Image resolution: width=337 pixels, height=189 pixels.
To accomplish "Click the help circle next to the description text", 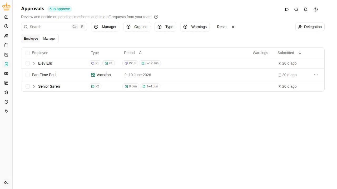I will tap(156, 17).
